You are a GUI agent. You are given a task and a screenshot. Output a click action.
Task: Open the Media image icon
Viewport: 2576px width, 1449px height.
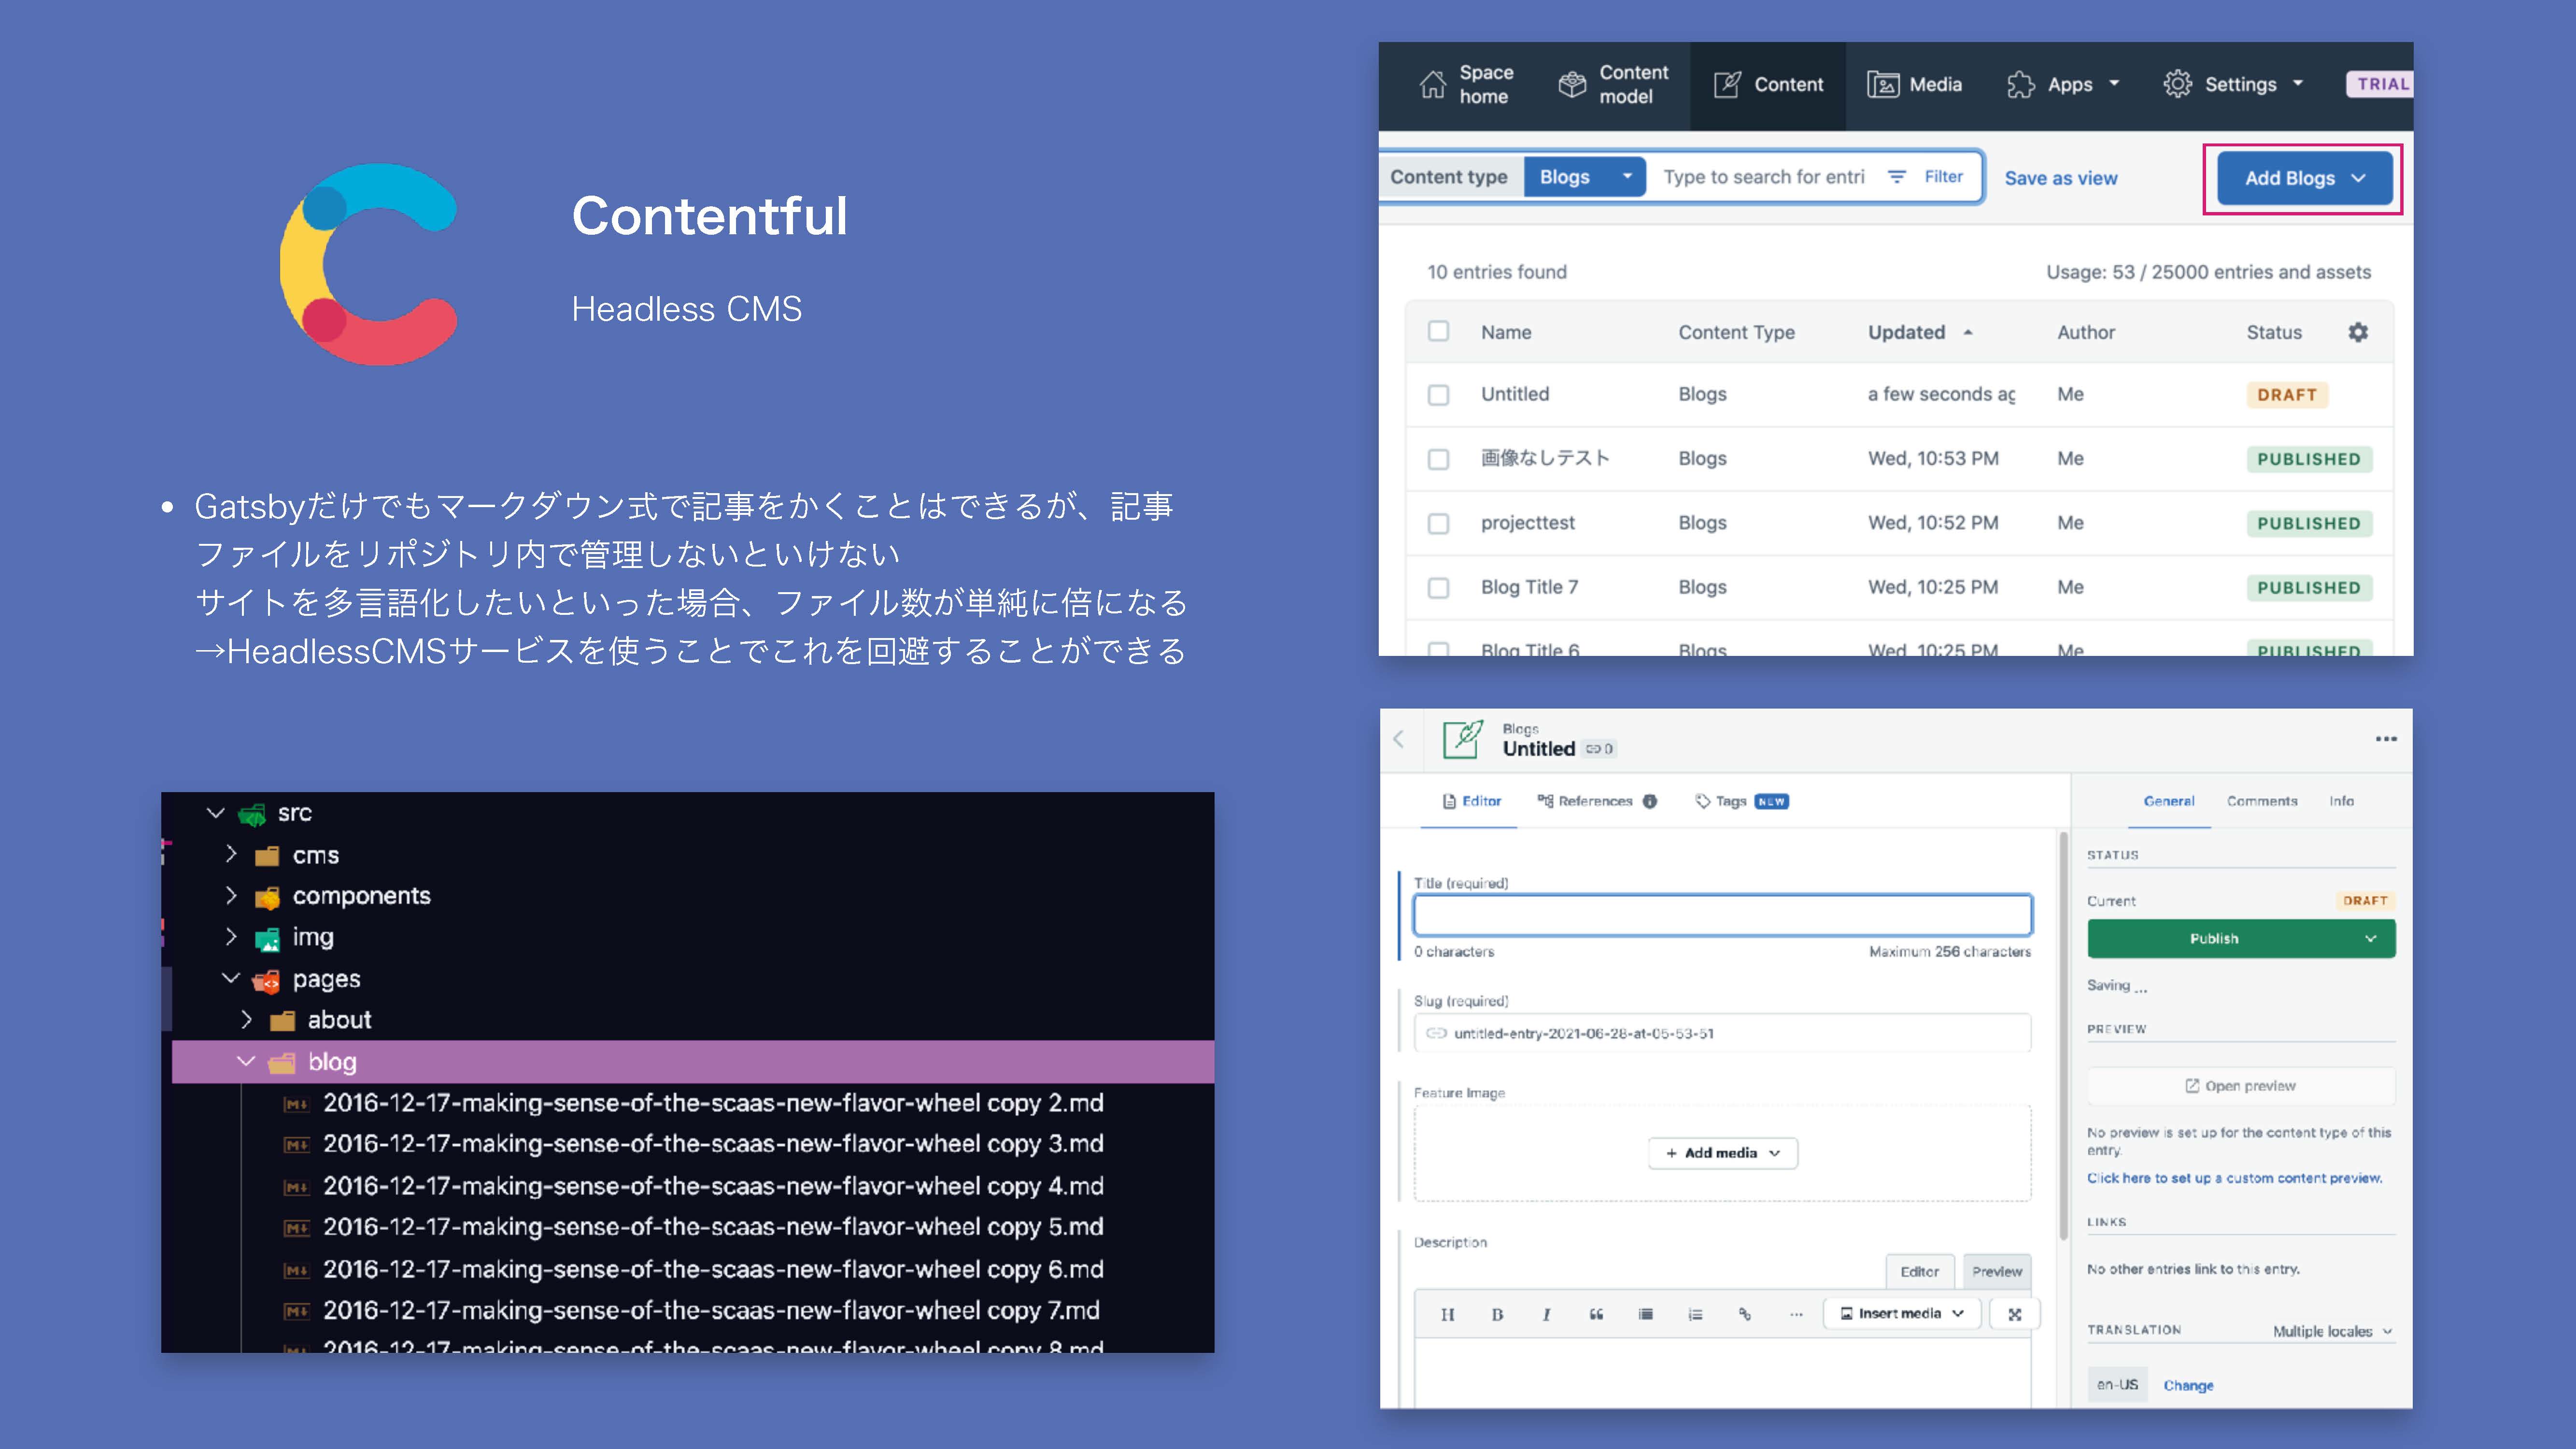pos(1883,85)
